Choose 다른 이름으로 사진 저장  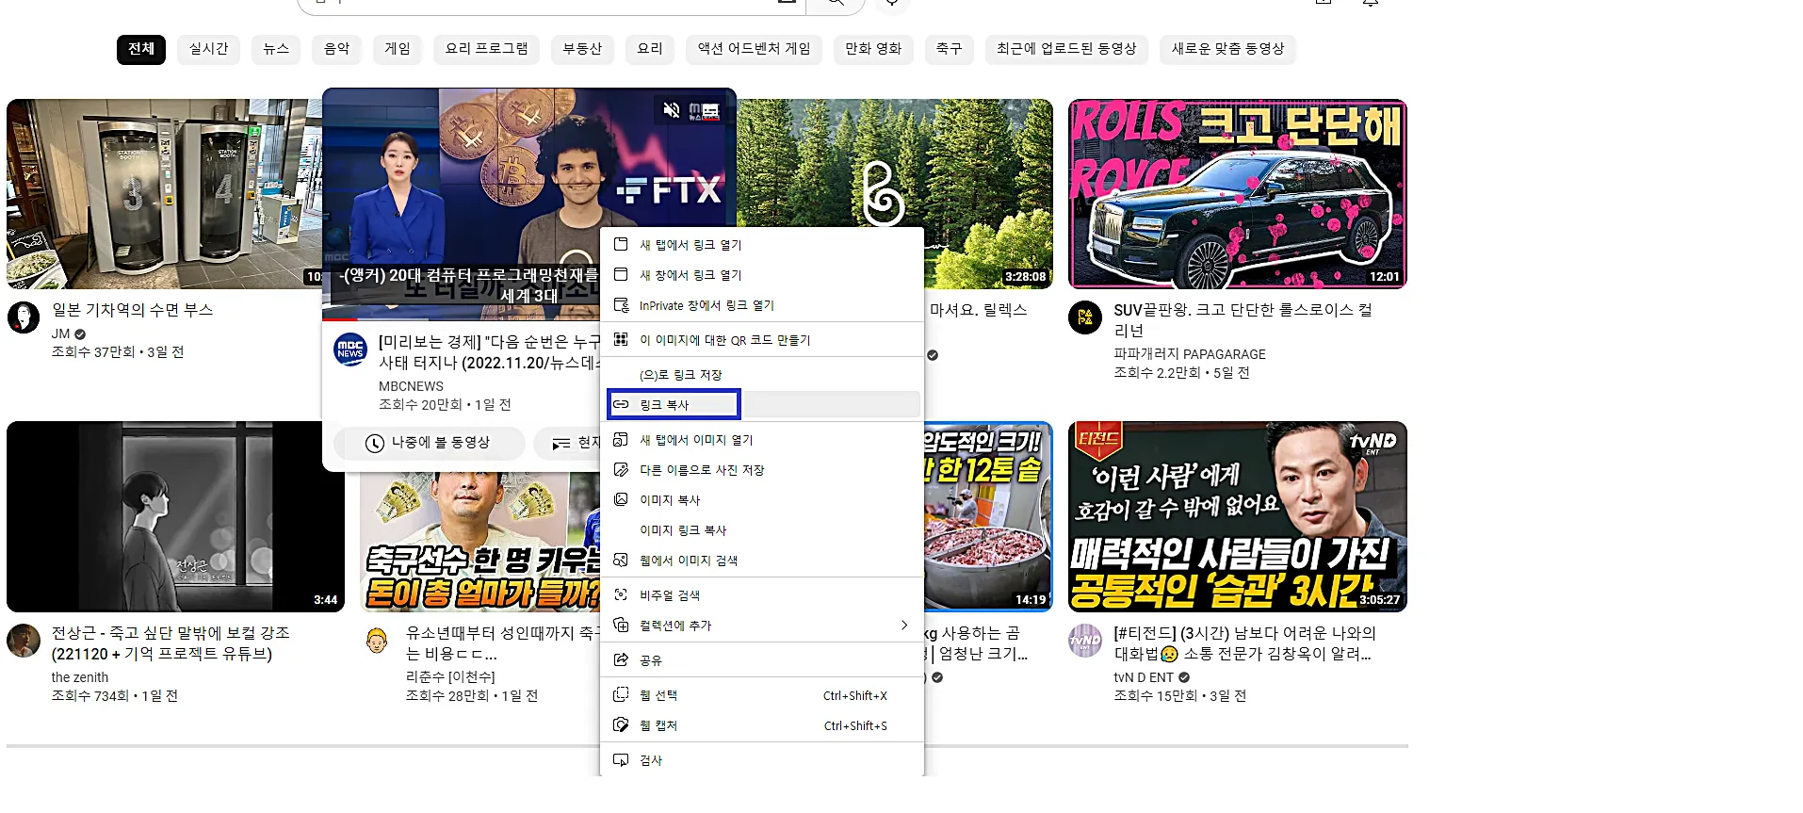[761, 470]
